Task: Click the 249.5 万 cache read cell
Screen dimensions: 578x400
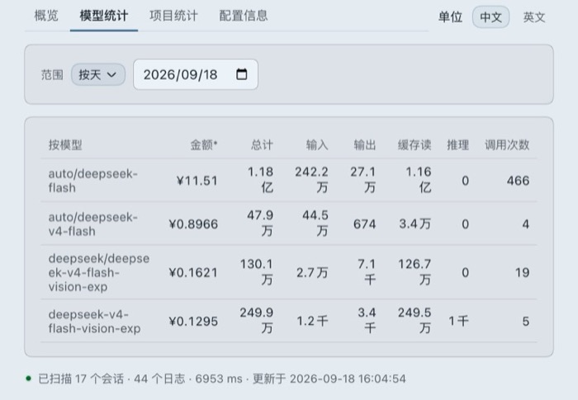Action: pos(415,321)
